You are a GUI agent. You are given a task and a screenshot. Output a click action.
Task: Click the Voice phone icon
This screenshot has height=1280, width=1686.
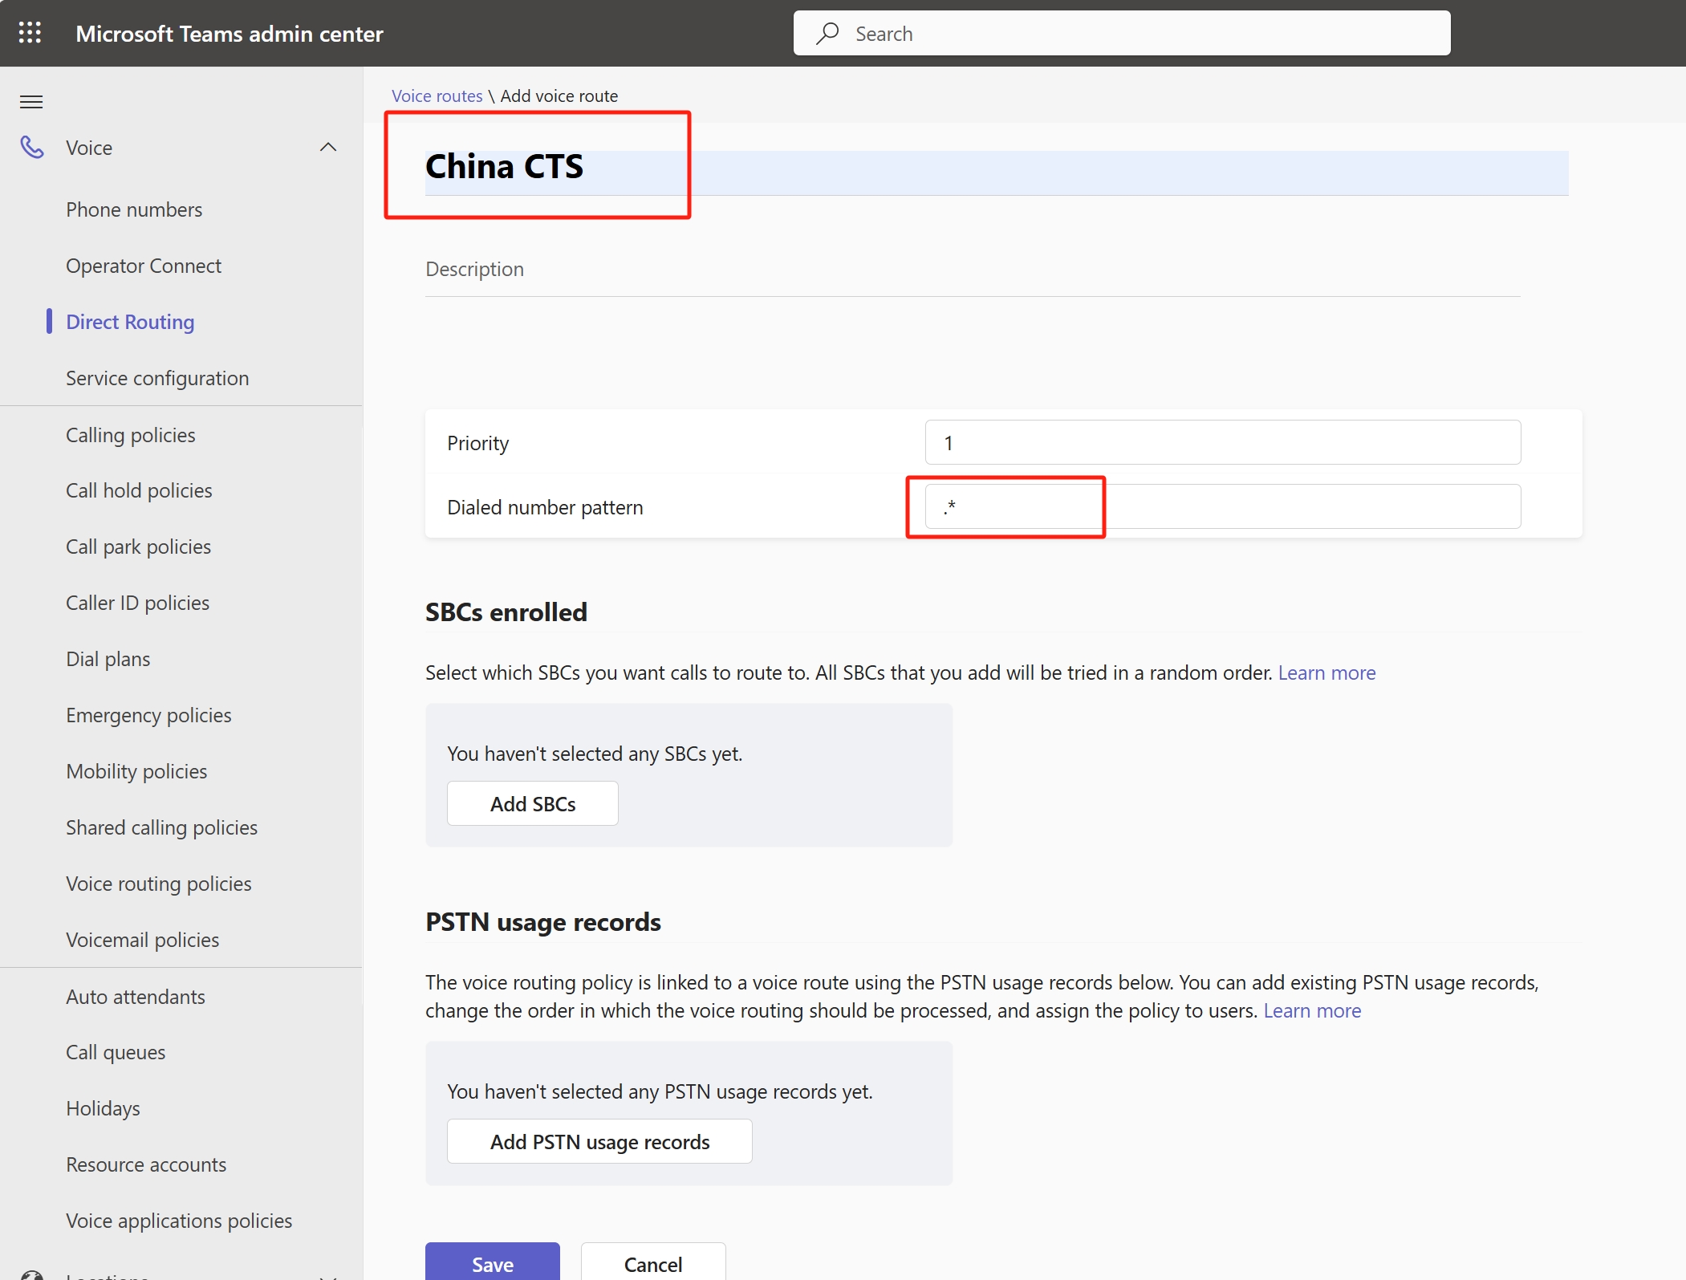click(x=32, y=148)
